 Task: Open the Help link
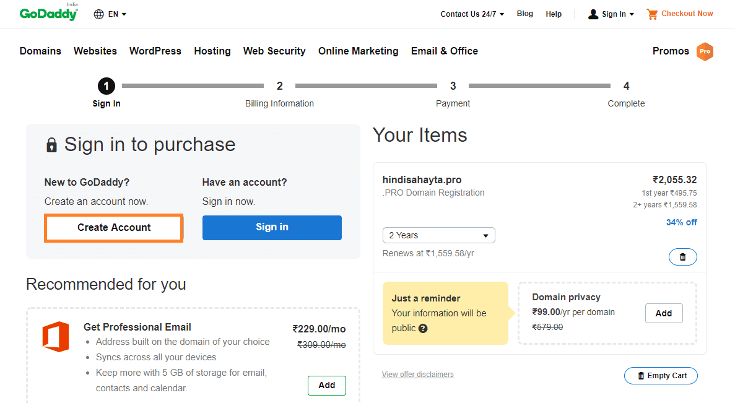[x=554, y=14]
